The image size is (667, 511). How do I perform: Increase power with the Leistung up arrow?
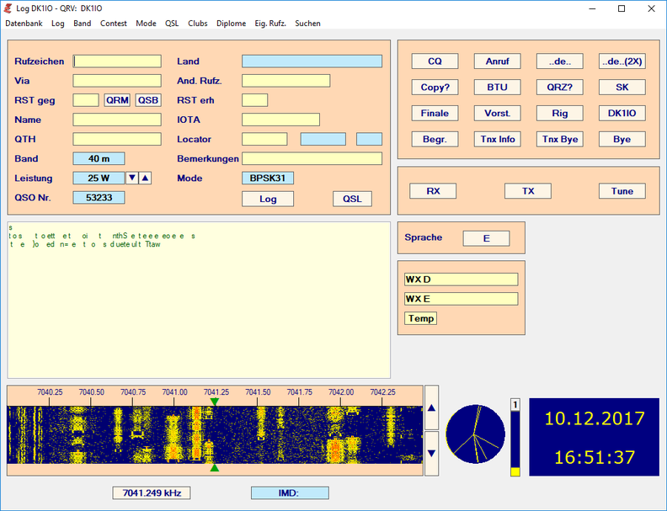145,178
